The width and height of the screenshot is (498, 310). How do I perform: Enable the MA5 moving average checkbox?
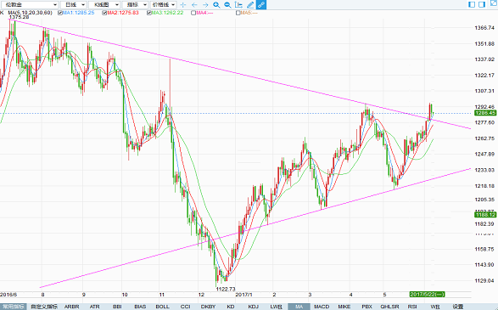(238, 13)
